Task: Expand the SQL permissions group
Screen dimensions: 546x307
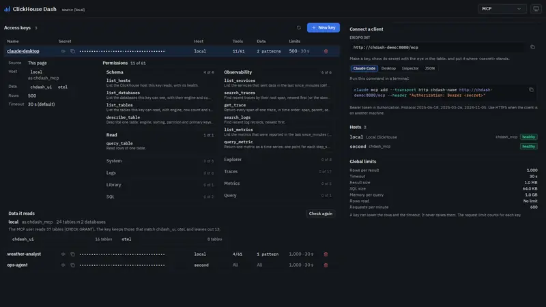Action: (160, 196)
